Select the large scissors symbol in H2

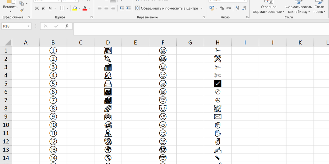218,59
